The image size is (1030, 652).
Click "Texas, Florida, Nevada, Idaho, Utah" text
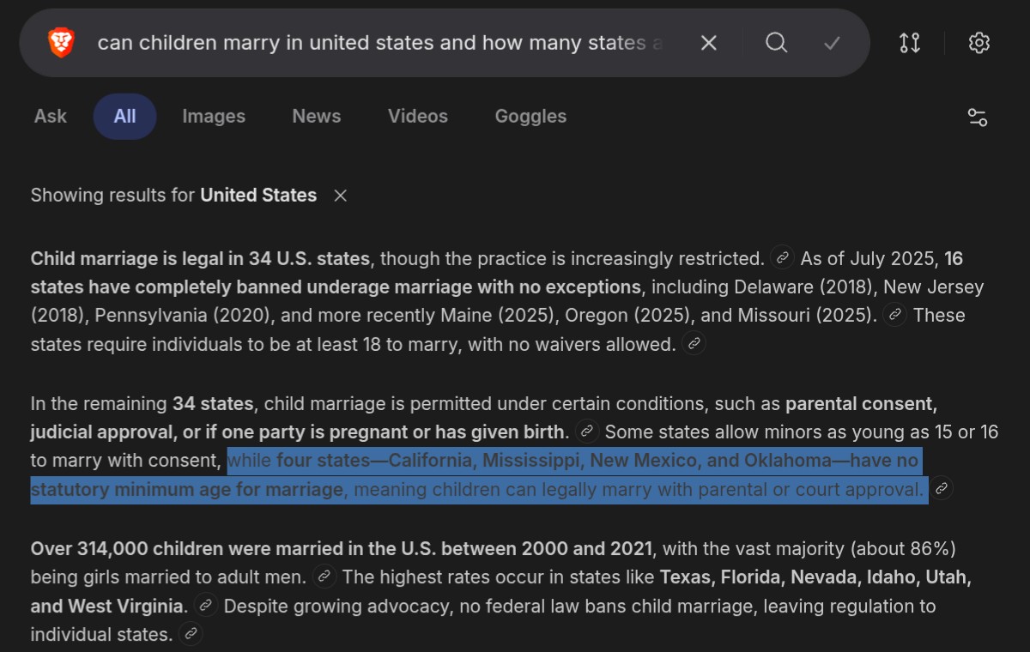[815, 577]
